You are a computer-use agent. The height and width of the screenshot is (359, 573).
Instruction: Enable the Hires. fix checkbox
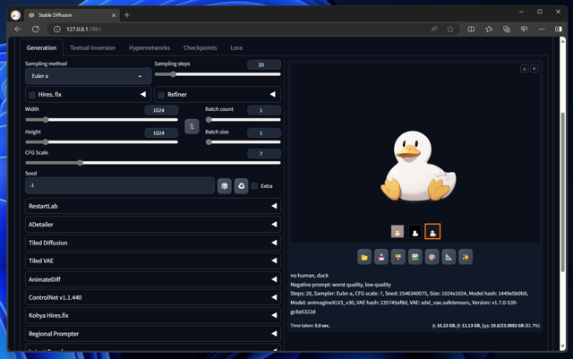pyautogui.click(x=32, y=95)
